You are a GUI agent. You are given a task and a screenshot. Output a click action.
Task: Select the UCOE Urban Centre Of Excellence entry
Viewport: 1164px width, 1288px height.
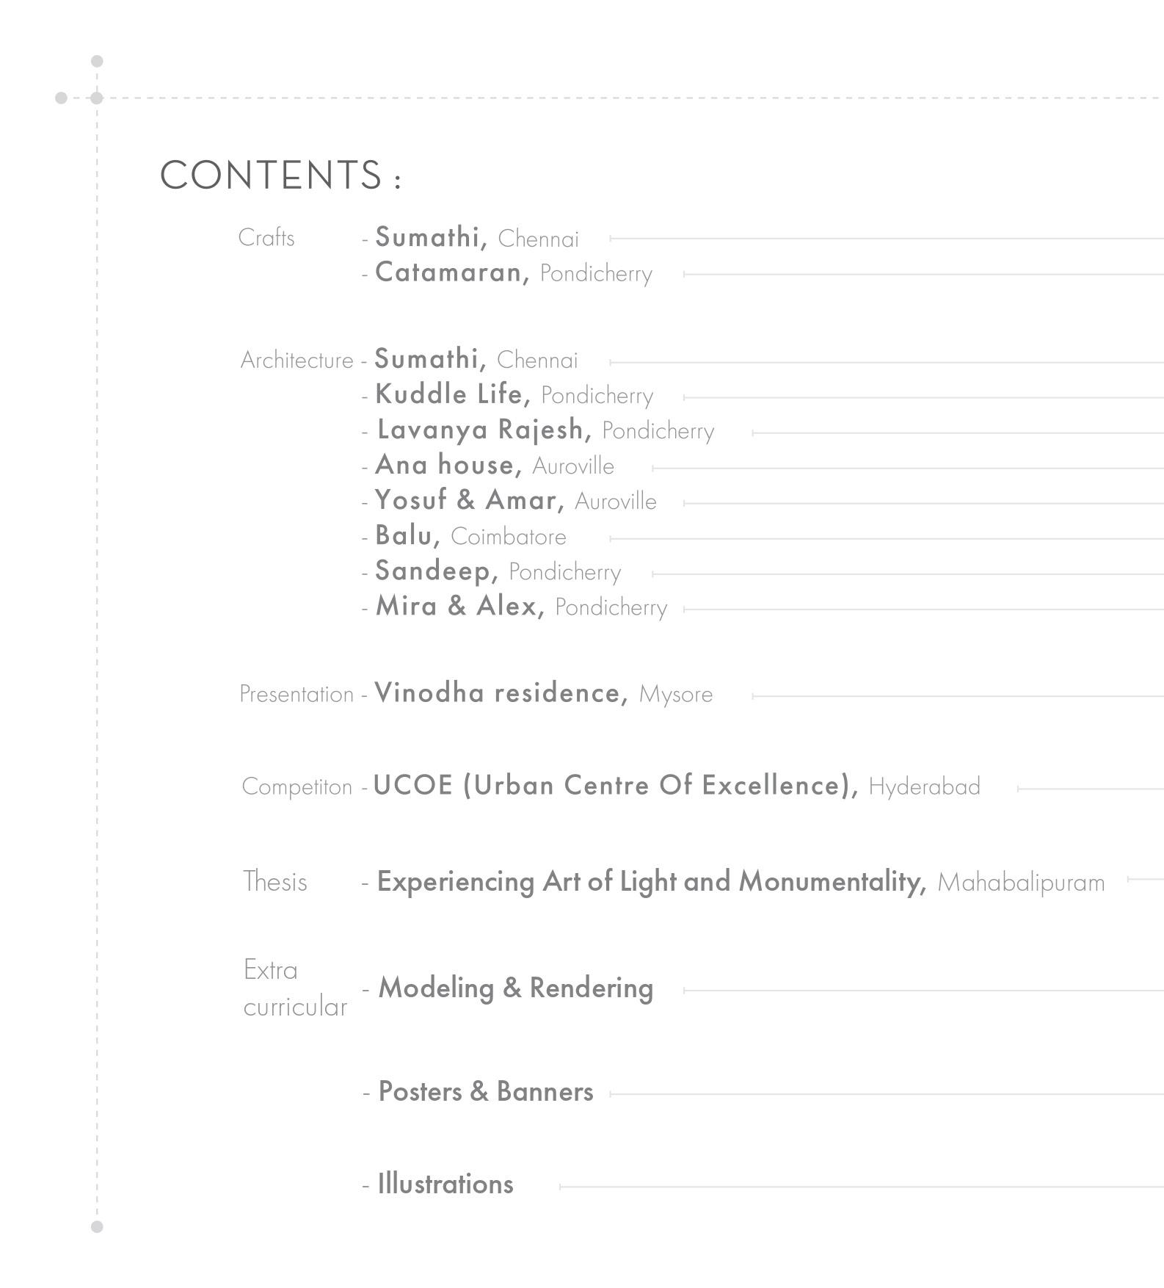point(677,786)
